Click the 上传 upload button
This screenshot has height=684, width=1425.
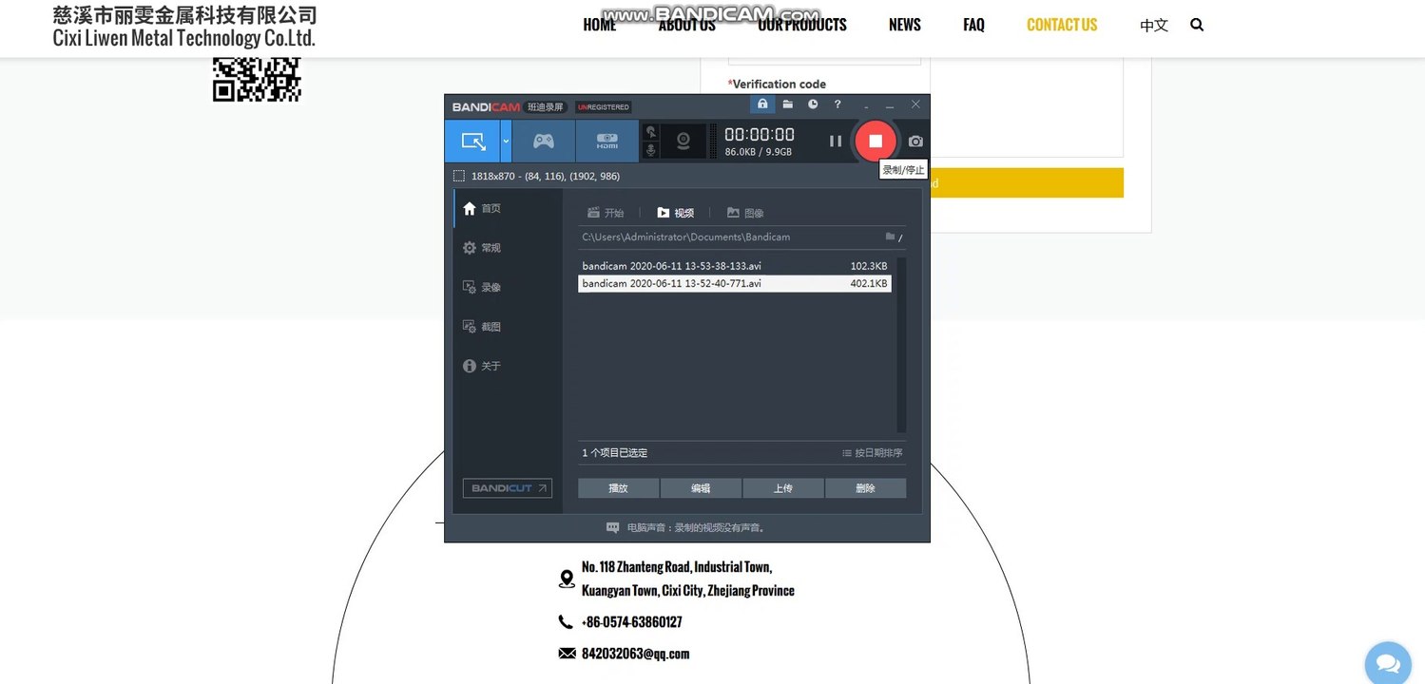coord(783,488)
